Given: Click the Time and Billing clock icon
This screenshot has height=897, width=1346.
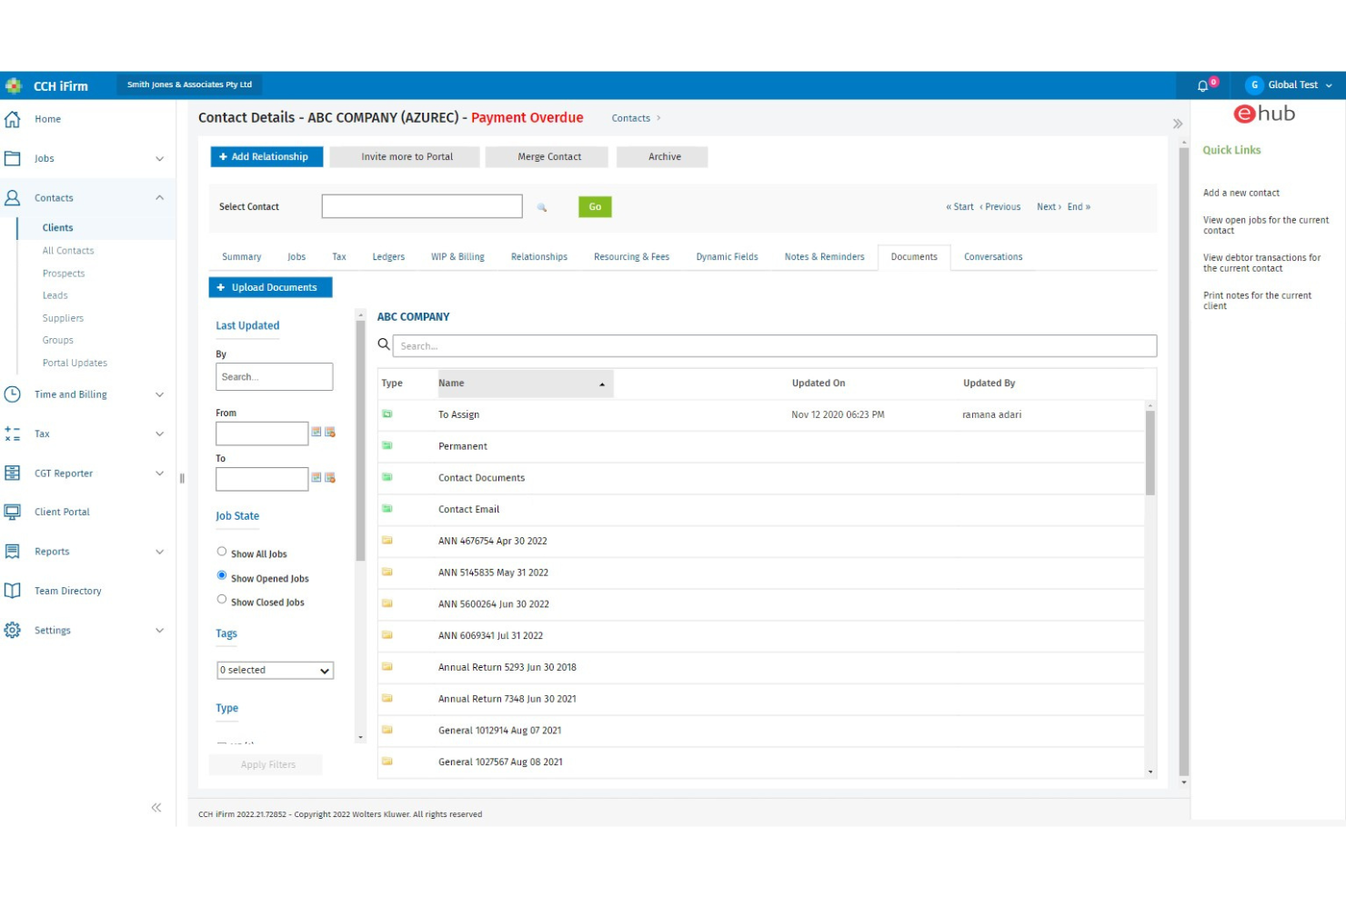Looking at the screenshot, I should point(13,394).
